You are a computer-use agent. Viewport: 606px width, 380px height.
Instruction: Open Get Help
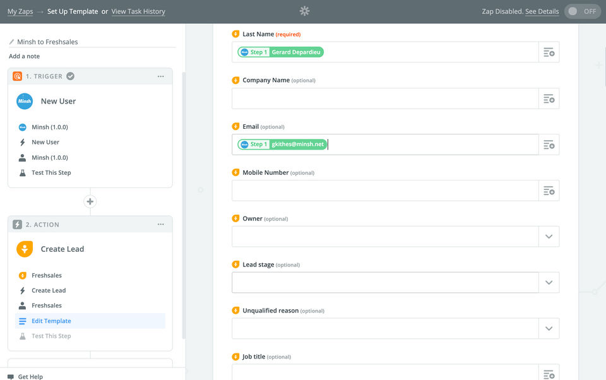pos(30,377)
